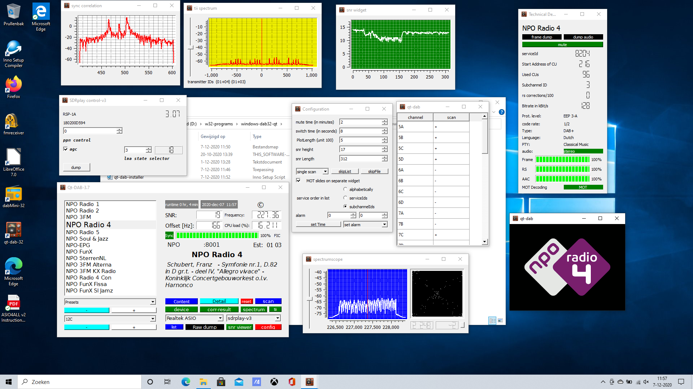
Task: Click the tii spectrum vertical slider
Action: coord(191,48)
